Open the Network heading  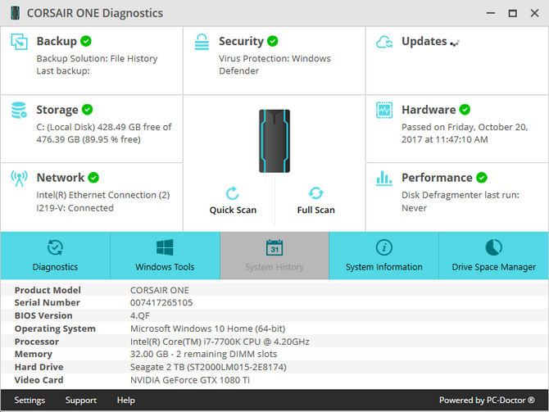click(61, 178)
